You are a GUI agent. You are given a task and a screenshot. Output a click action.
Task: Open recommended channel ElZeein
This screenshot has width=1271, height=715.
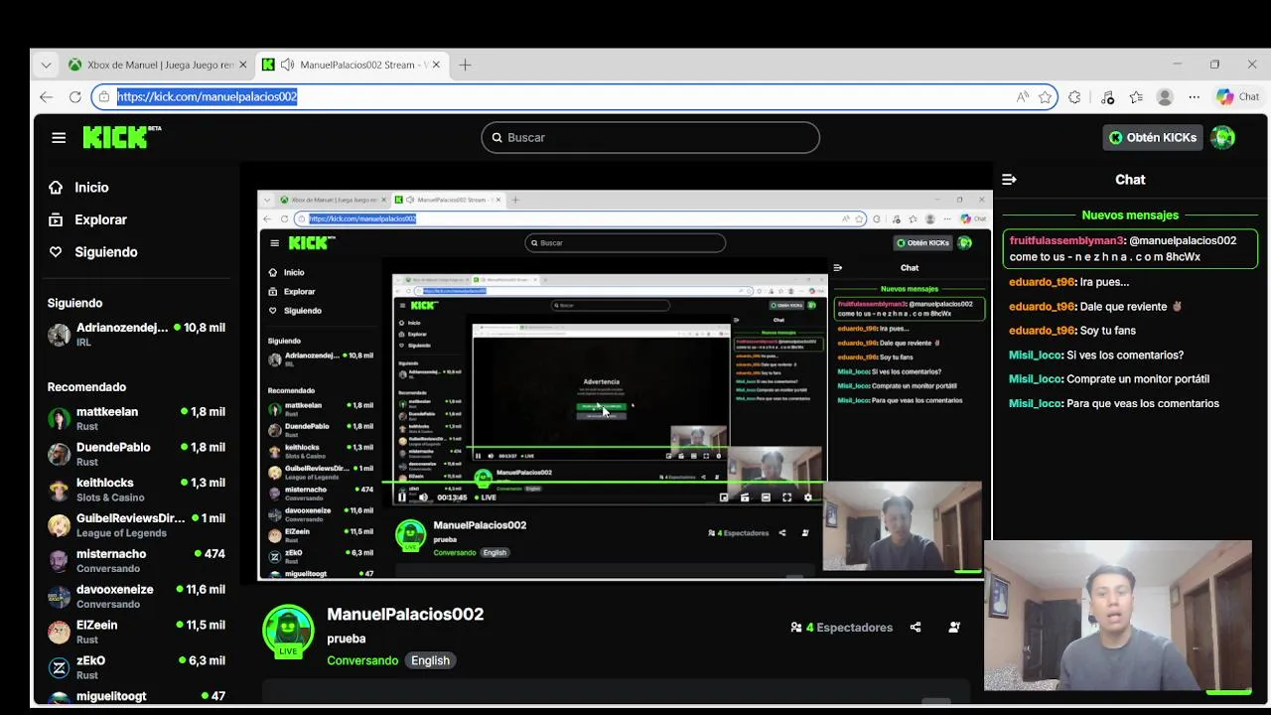(x=137, y=632)
